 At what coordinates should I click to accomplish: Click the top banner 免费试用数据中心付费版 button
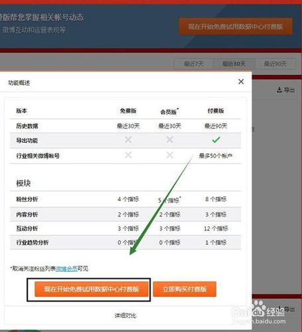click(x=236, y=27)
